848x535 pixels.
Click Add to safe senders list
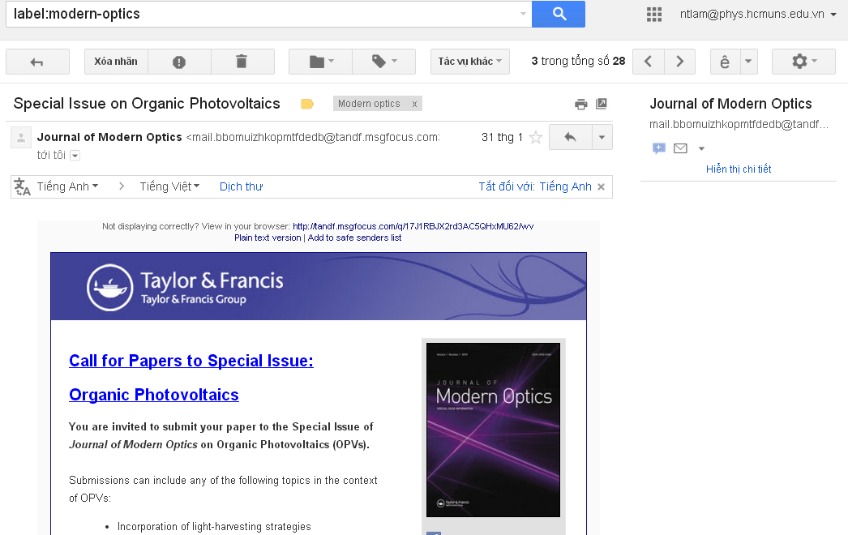[x=355, y=238]
